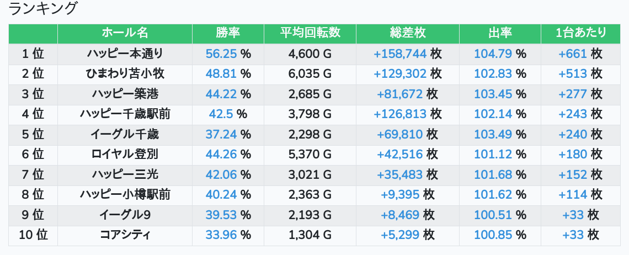Select the 総差枚 column header

(x=407, y=33)
